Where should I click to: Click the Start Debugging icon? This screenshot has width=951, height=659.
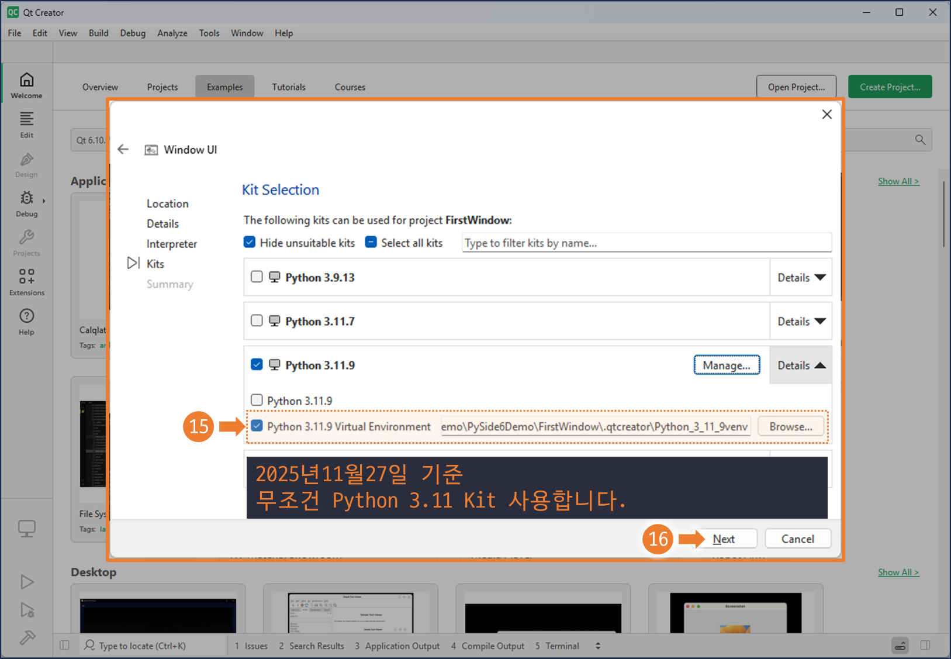coord(27,610)
